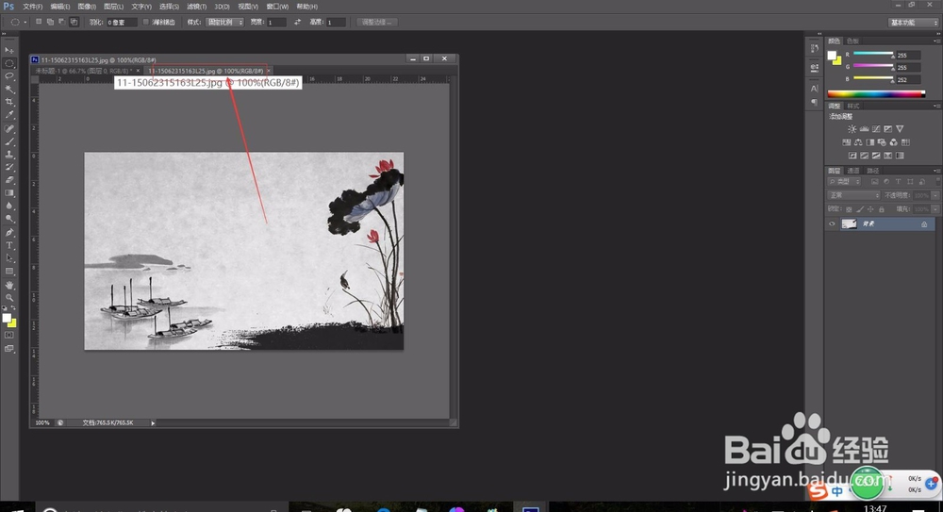Toggle lock all icon in Layers panel
Screen dimensions: 943x512
click(x=882, y=209)
